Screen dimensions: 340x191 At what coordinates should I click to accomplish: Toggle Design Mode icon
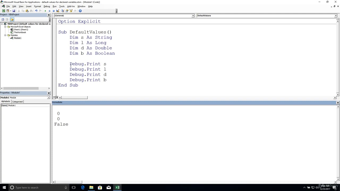tap(58, 11)
